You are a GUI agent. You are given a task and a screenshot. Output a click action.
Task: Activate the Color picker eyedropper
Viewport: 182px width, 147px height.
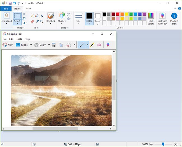pyautogui.click(x=37, y=21)
